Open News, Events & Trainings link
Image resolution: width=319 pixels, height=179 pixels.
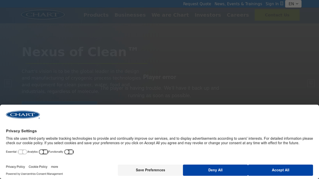point(238,4)
